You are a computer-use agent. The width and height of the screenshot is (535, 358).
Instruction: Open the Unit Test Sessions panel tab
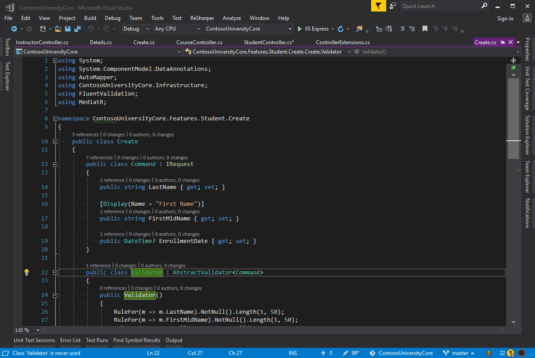pos(35,340)
